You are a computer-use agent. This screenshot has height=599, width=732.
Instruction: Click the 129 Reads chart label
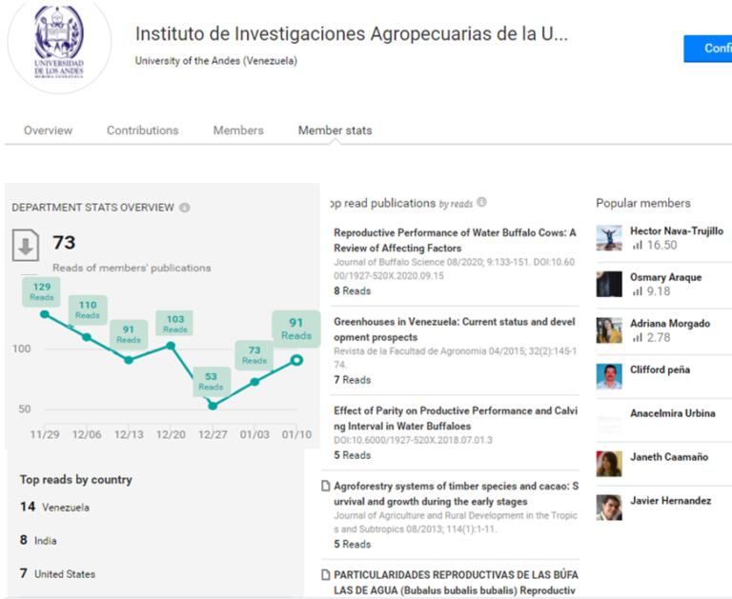pos(42,291)
